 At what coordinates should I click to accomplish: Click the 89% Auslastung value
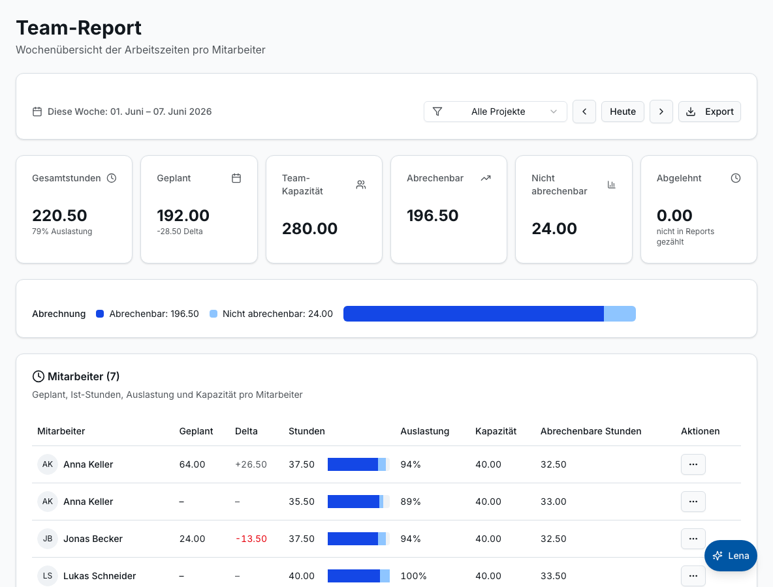[x=411, y=502]
